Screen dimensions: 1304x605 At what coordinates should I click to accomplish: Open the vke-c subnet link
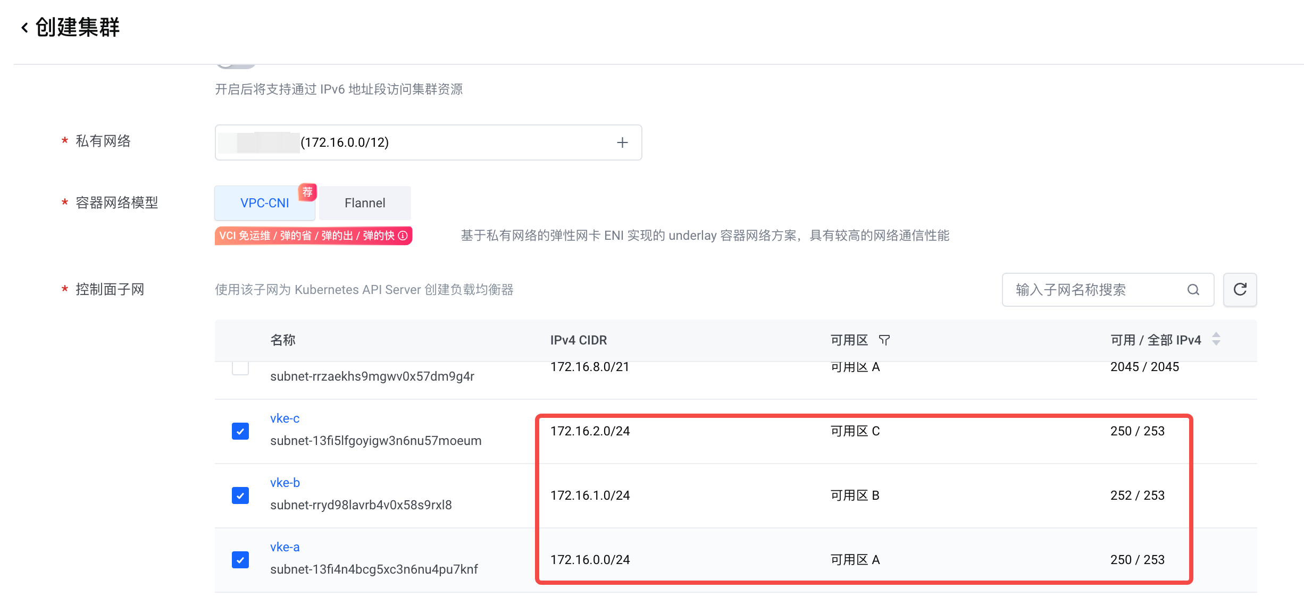(285, 418)
